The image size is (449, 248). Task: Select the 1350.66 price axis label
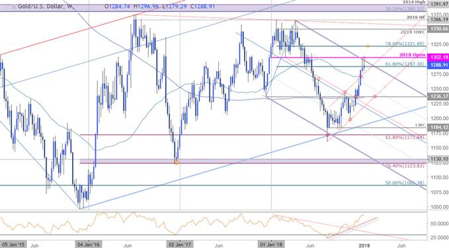coord(438,29)
